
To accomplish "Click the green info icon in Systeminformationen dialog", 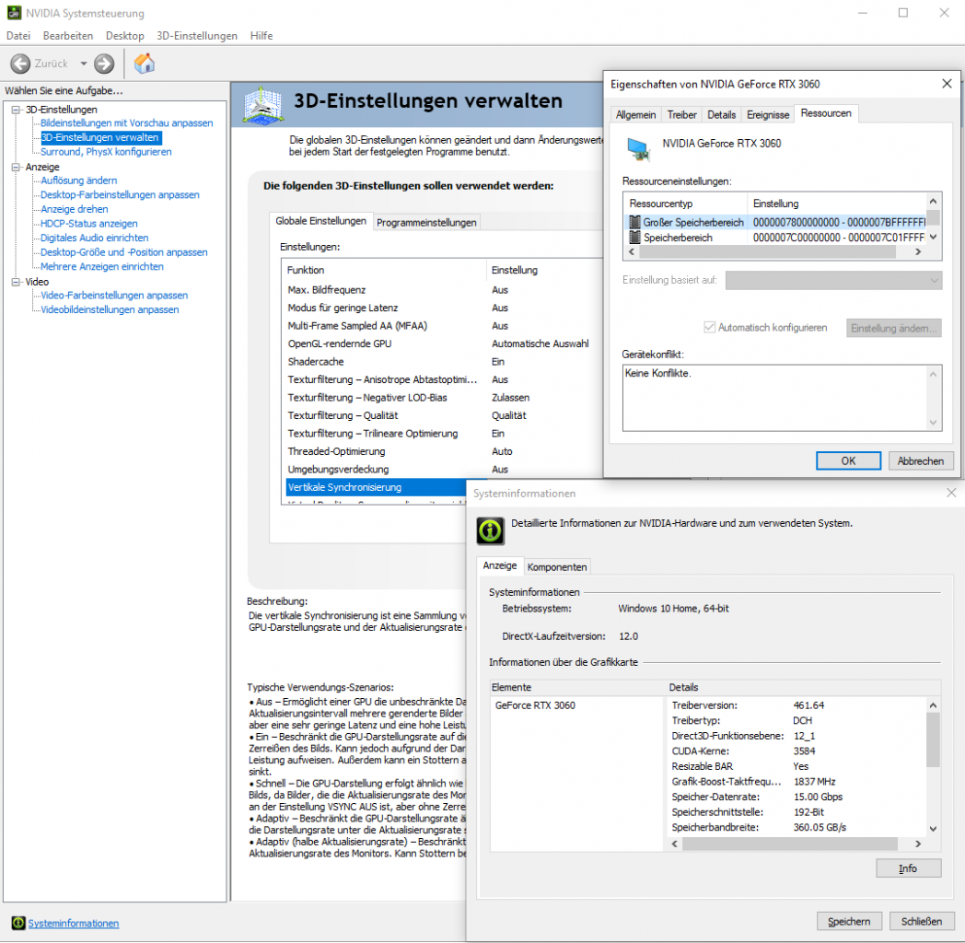I will tap(491, 530).
